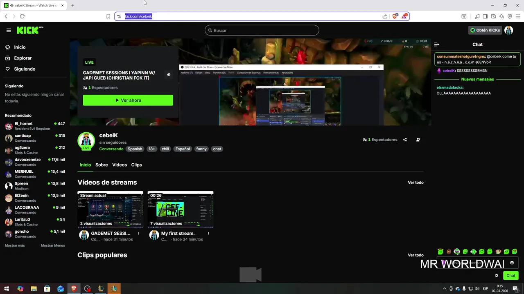This screenshot has width=524, height=294.
Task: Open Brave VPN shield icon
Action: pos(510,16)
